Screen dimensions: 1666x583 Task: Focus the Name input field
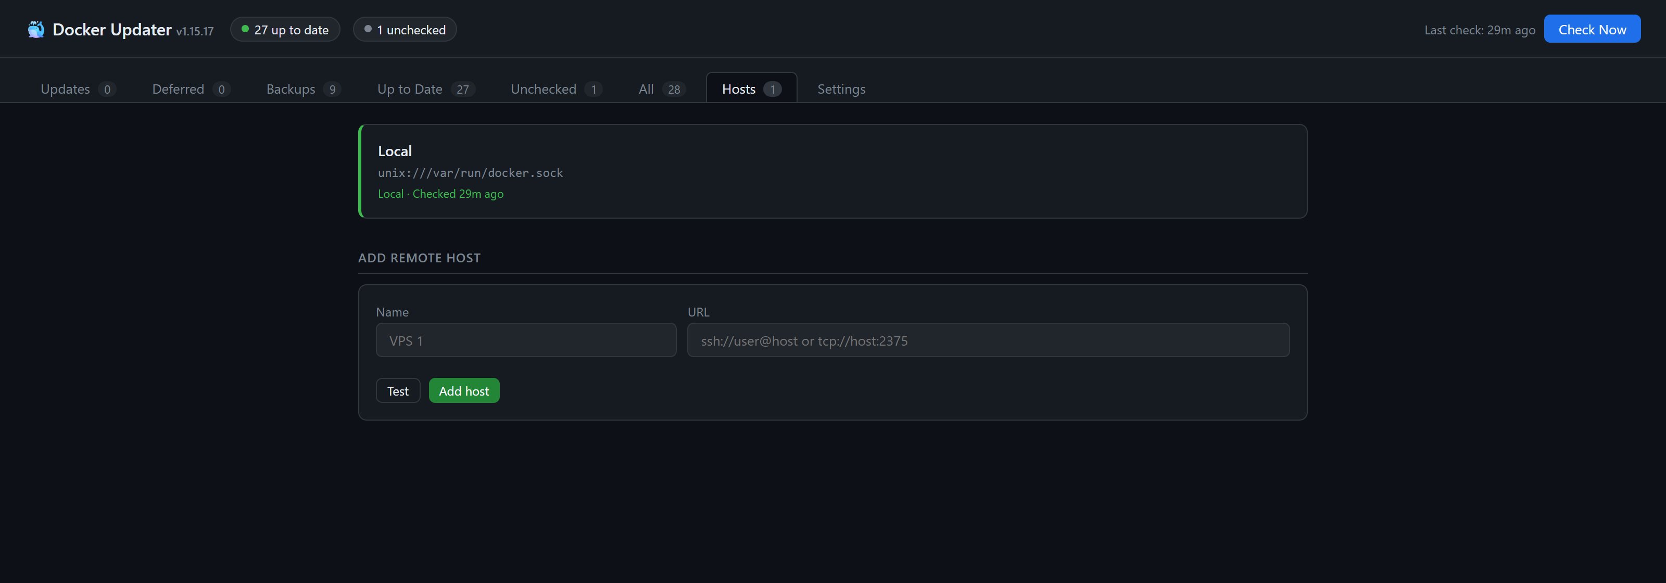[x=526, y=340]
